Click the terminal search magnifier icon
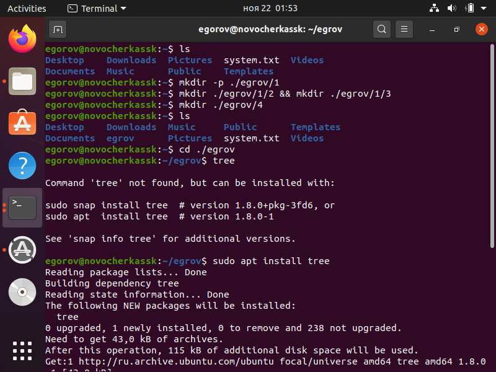The height and width of the screenshot is (372, 496). (382, 29)
